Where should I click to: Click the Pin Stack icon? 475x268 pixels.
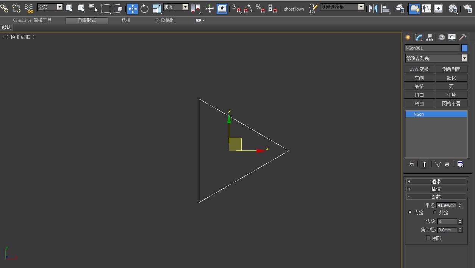point(411,164)
